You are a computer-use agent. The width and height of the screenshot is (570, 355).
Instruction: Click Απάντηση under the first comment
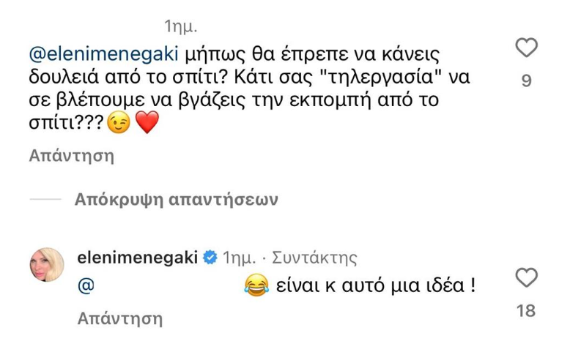[72, 156]
